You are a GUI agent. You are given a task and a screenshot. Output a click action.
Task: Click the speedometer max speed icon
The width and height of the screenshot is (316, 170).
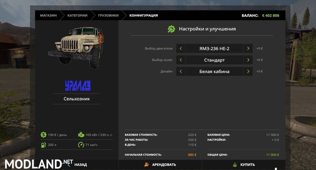81,144
